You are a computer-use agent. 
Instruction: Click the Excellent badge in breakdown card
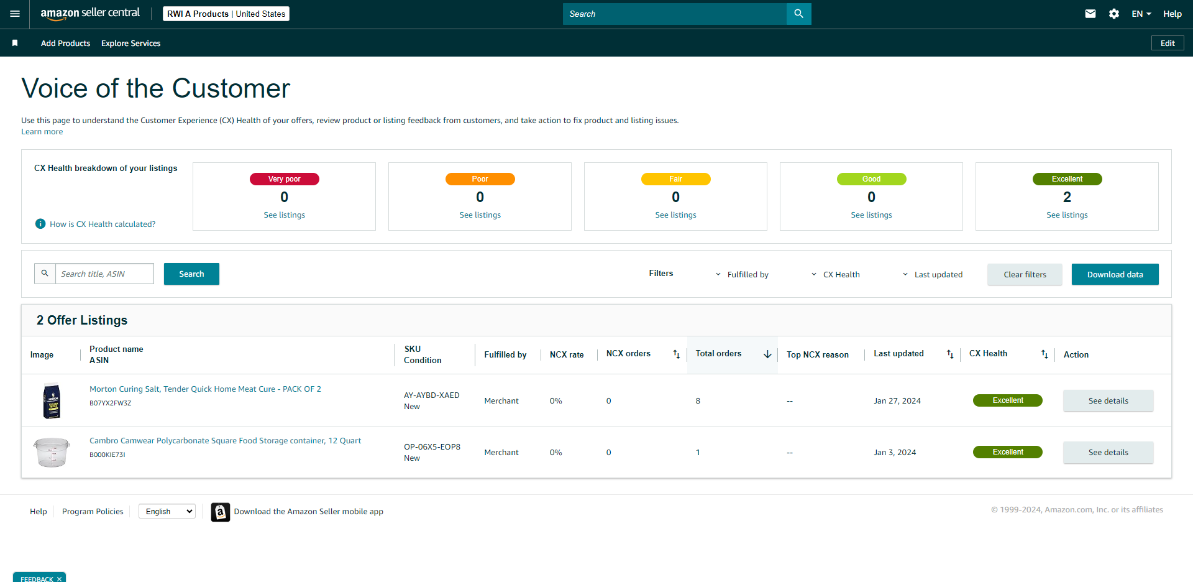pyautogui.click(x=1067, y=179)
